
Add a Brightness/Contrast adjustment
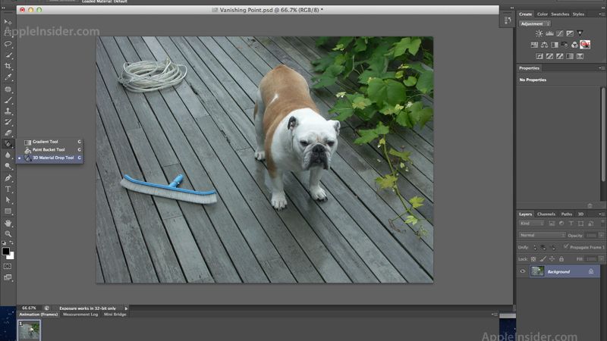539,33
